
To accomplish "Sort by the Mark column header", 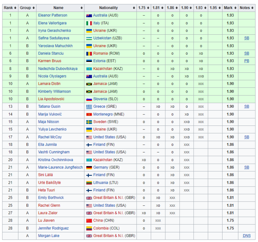I will (230, 8).
